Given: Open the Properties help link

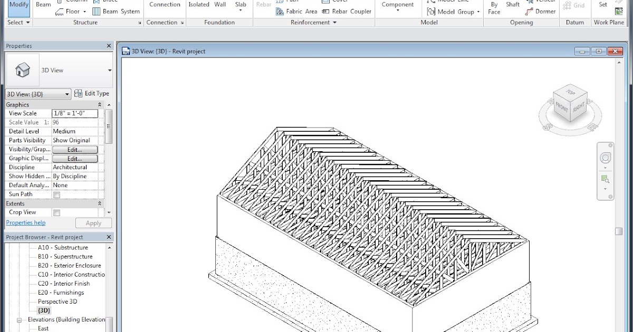Looking at the screenshot, I should tap(25, 222).
